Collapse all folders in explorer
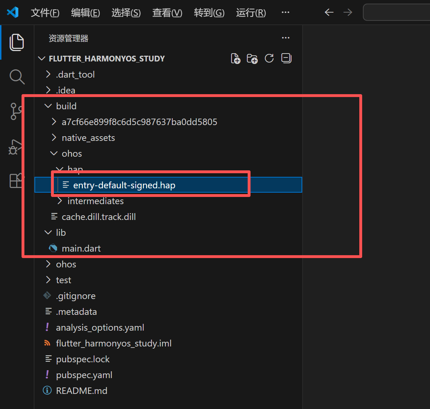Screen dimensions: 430x409 [286, 58]
